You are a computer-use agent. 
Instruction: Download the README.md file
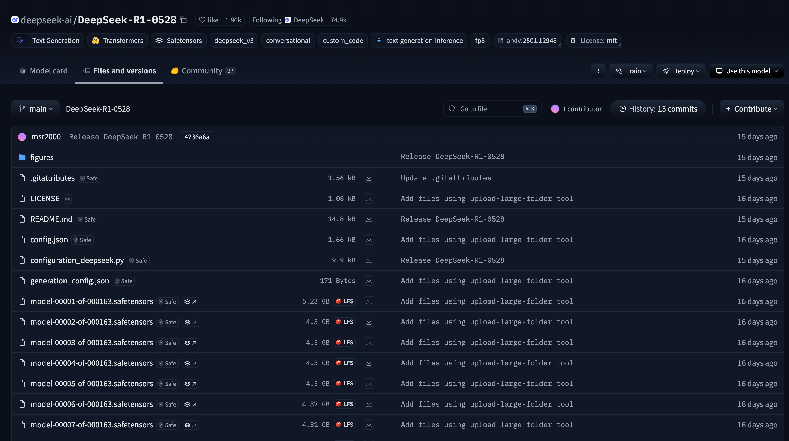click(x=369, y=219)
